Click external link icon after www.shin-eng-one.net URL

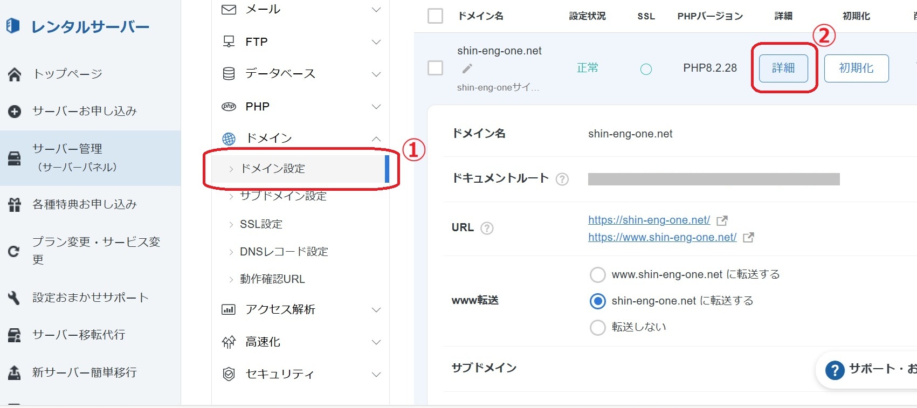click(748, 238)
